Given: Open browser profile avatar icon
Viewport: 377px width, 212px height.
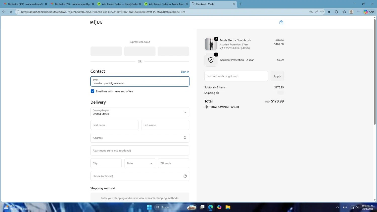Looking at the screenshot, I should pos(351,12).
